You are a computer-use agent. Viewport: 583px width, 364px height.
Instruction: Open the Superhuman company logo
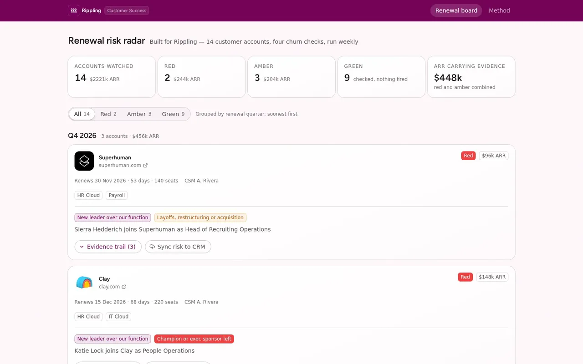(84, 161)
